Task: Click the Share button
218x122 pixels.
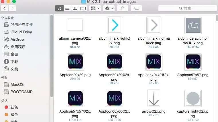Action: pyautogui.click(x=123, y=8)
